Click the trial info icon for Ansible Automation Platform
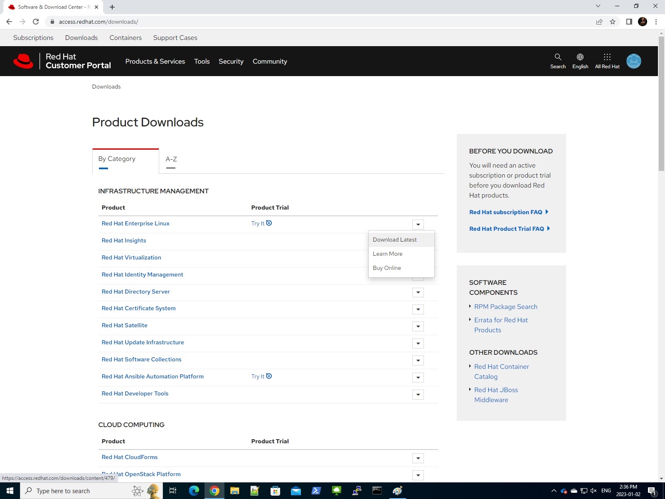The width and height of the screenshot is (665, 499). click(x=269, y=376)
